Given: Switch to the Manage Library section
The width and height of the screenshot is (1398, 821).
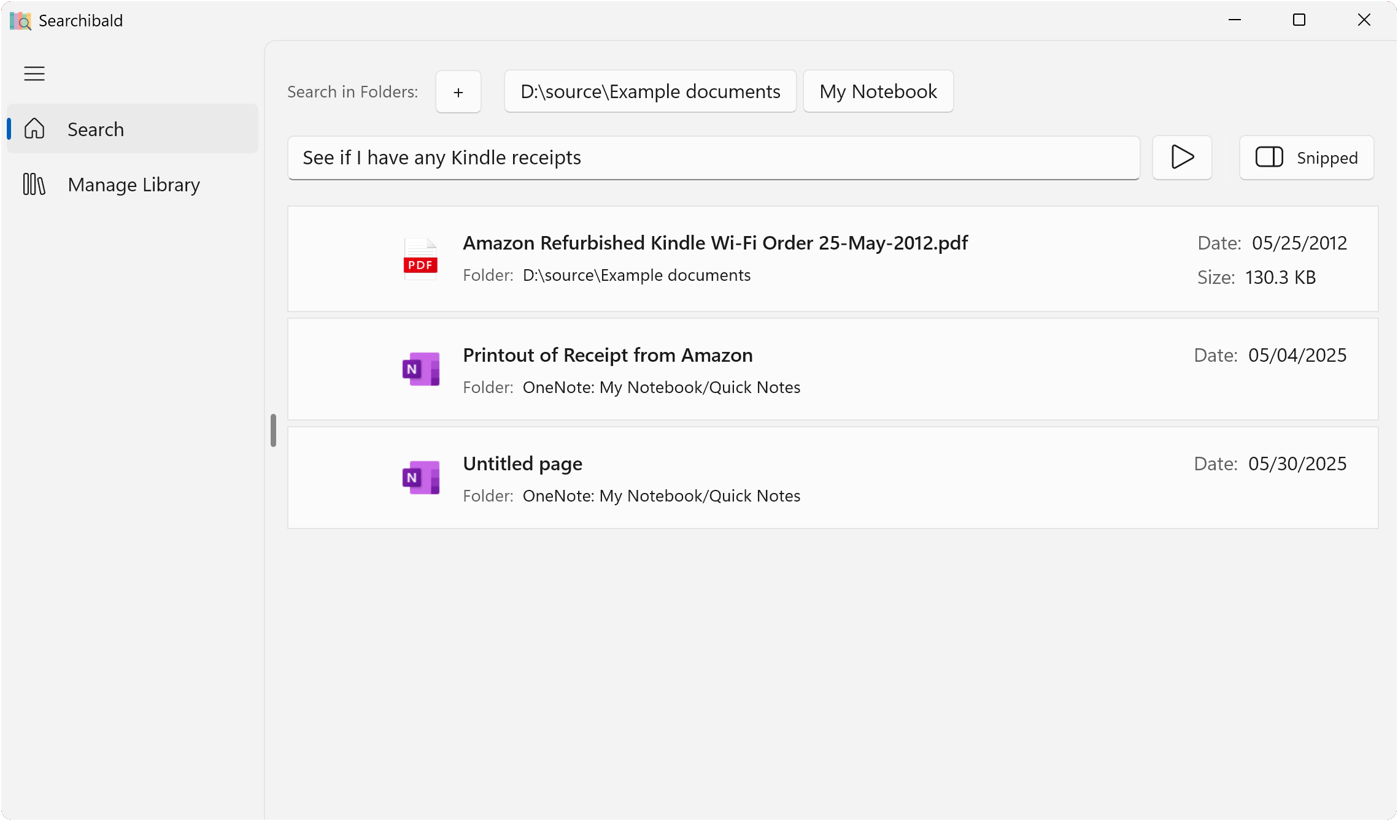Looking at the screenshot, I should (134, 184).
